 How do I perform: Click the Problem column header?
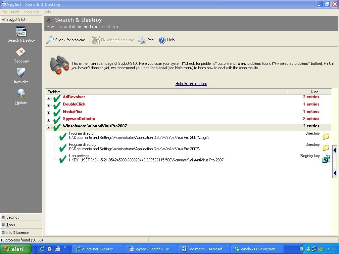pyautogui.click(x=166, y=92)
